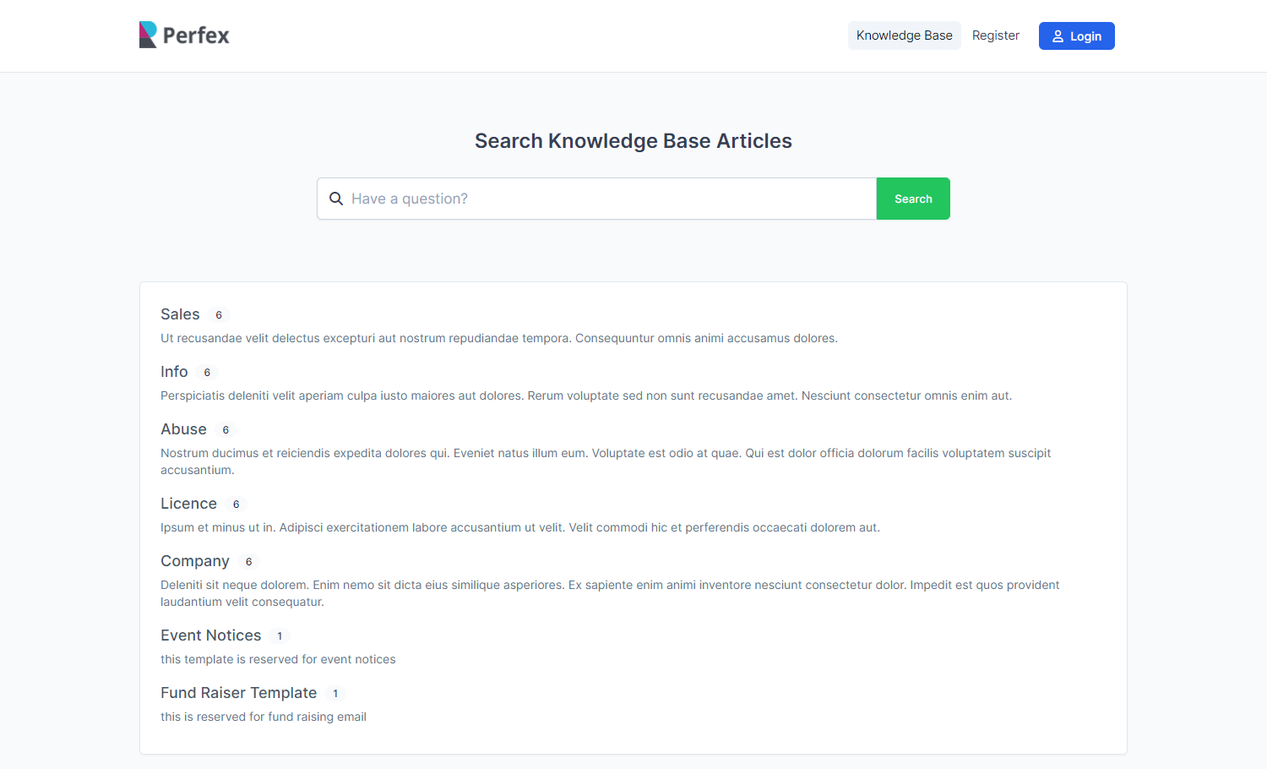Screen dimensions: 1267x769
Task: Open the Fund Raiser Template category
Action: tap(238, 693)
